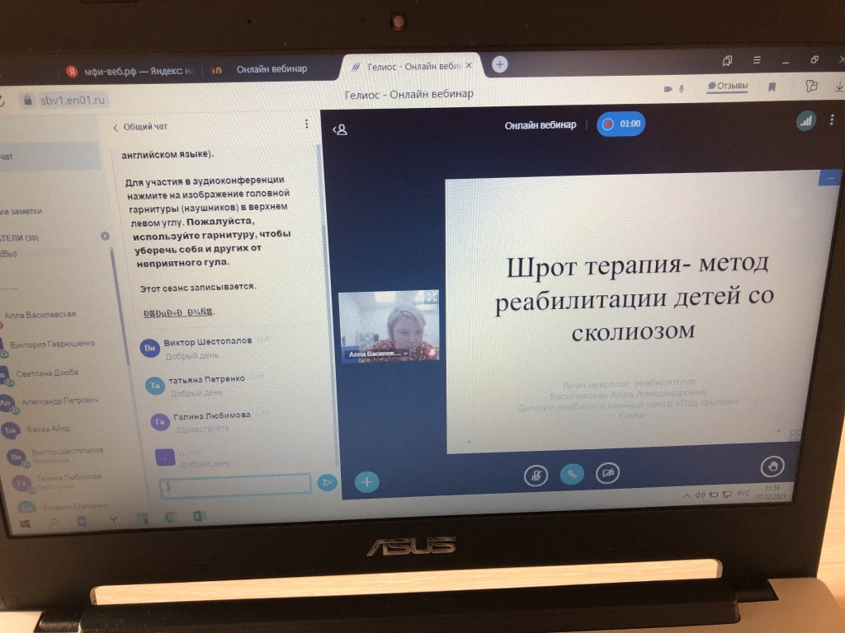Click the bookmark icon in browser toolbar

pyautogui.click(x=772, y=86)
